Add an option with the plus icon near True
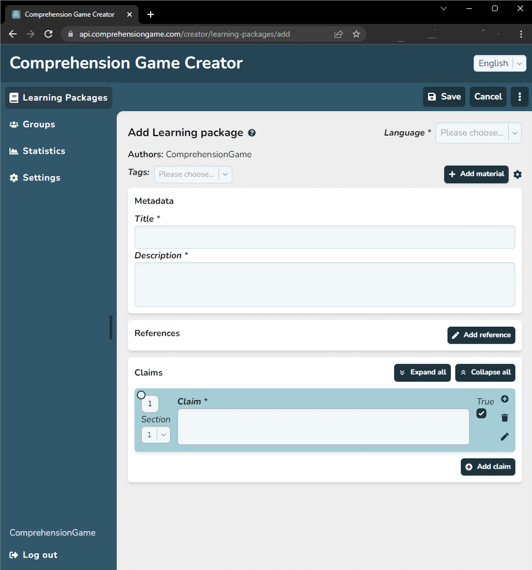 (x=505, y=399)
